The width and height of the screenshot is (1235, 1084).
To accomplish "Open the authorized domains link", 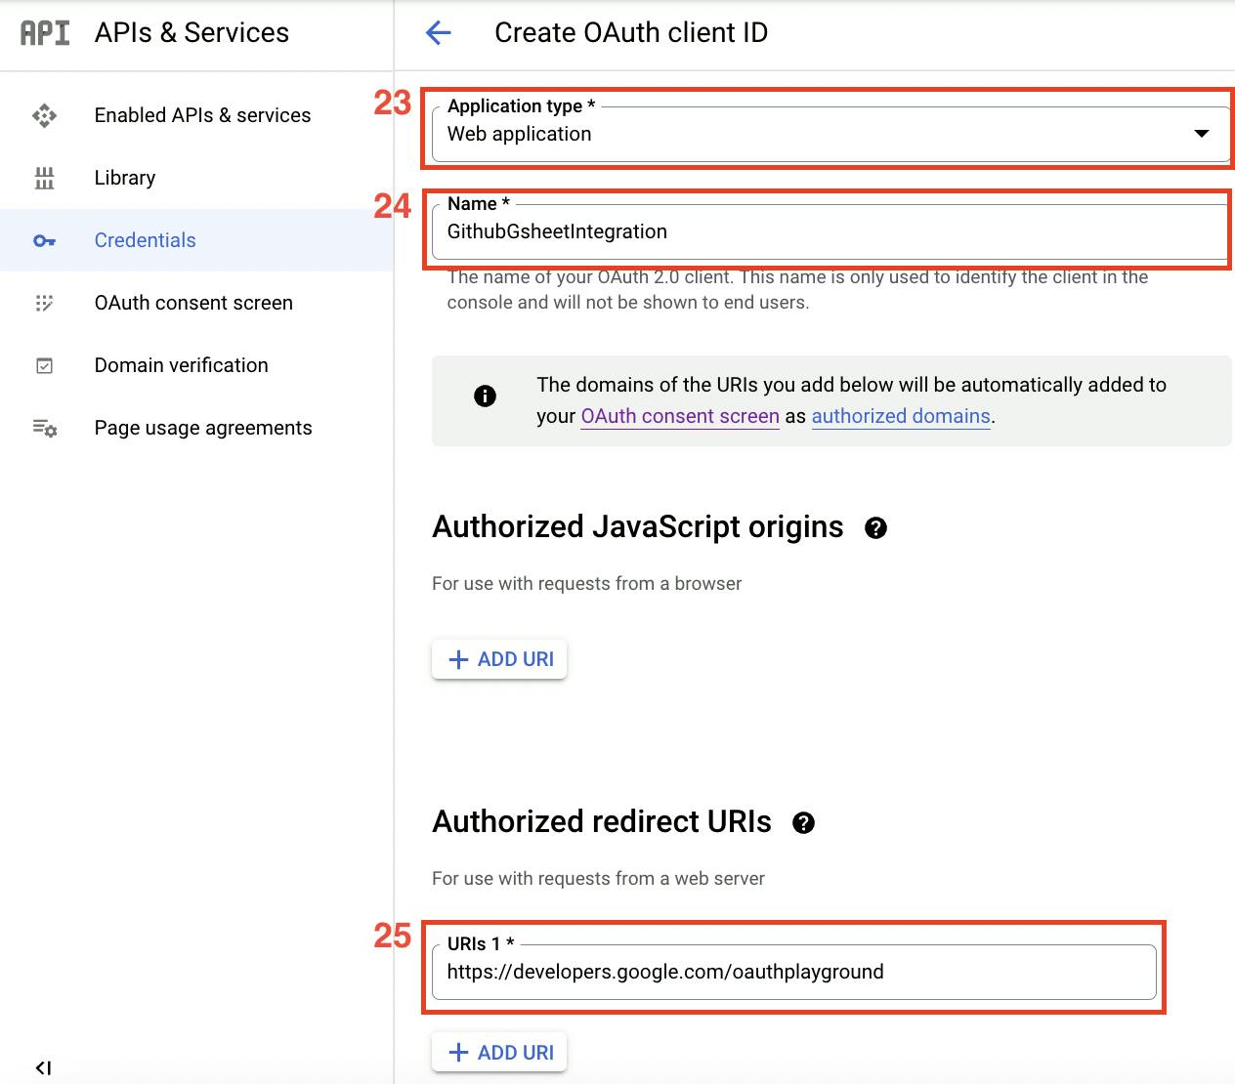I will tap(900, 416).
